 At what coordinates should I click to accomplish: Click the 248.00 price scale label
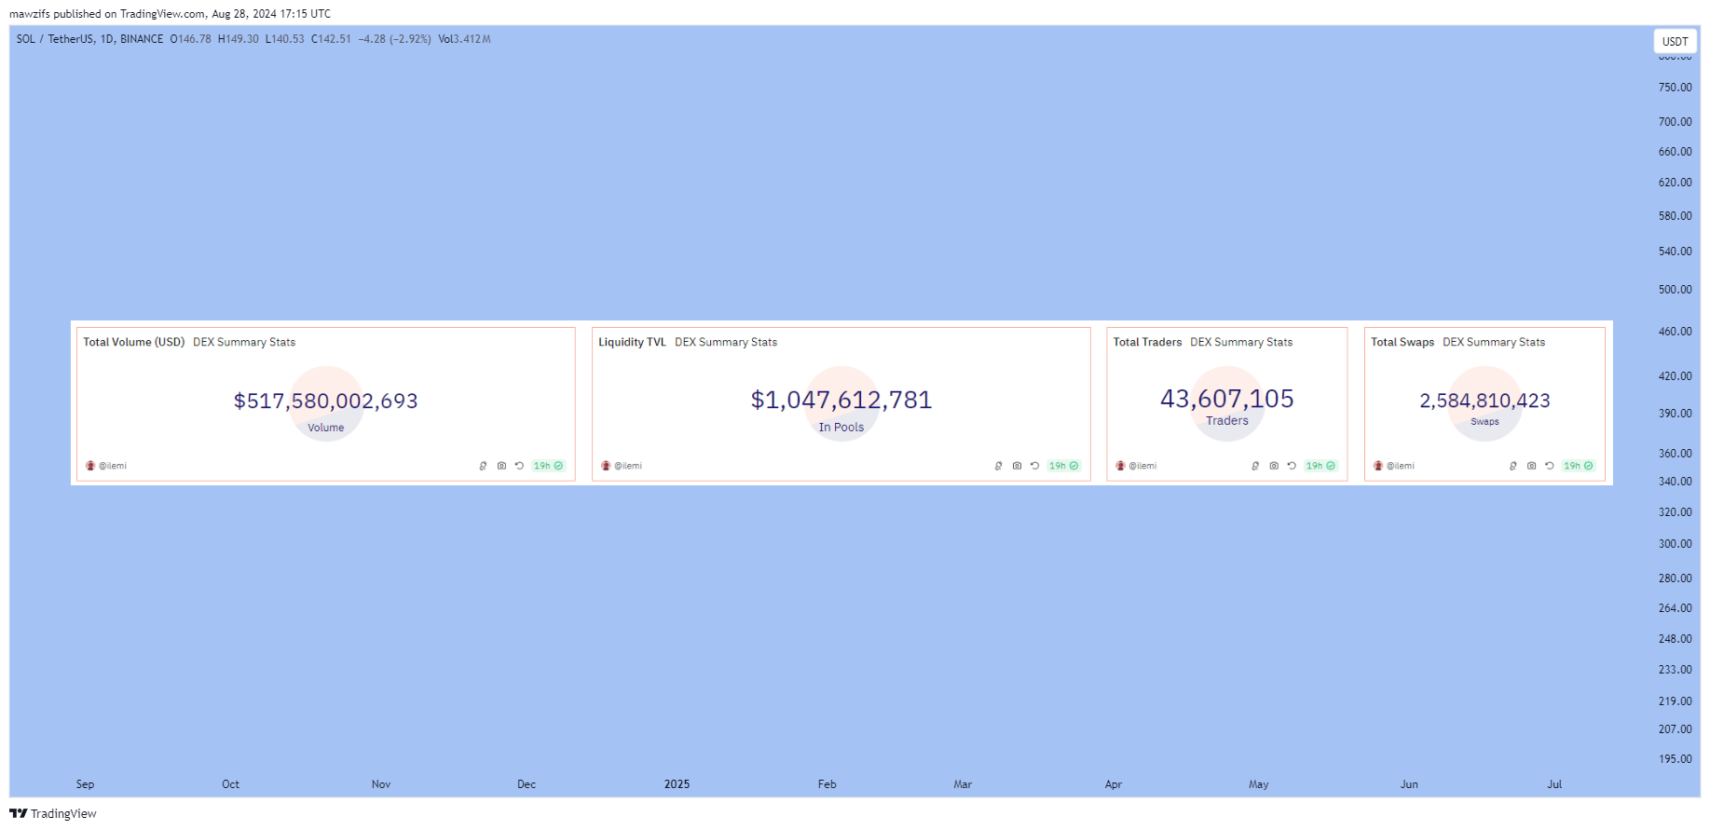click(x=1675, y=639)
